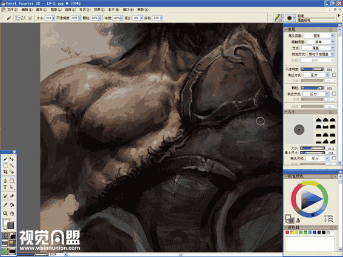Open the 方式 method dropdown
Viewport: 343px width, 257px height.
pyautogui.click(x=333, y=48)
